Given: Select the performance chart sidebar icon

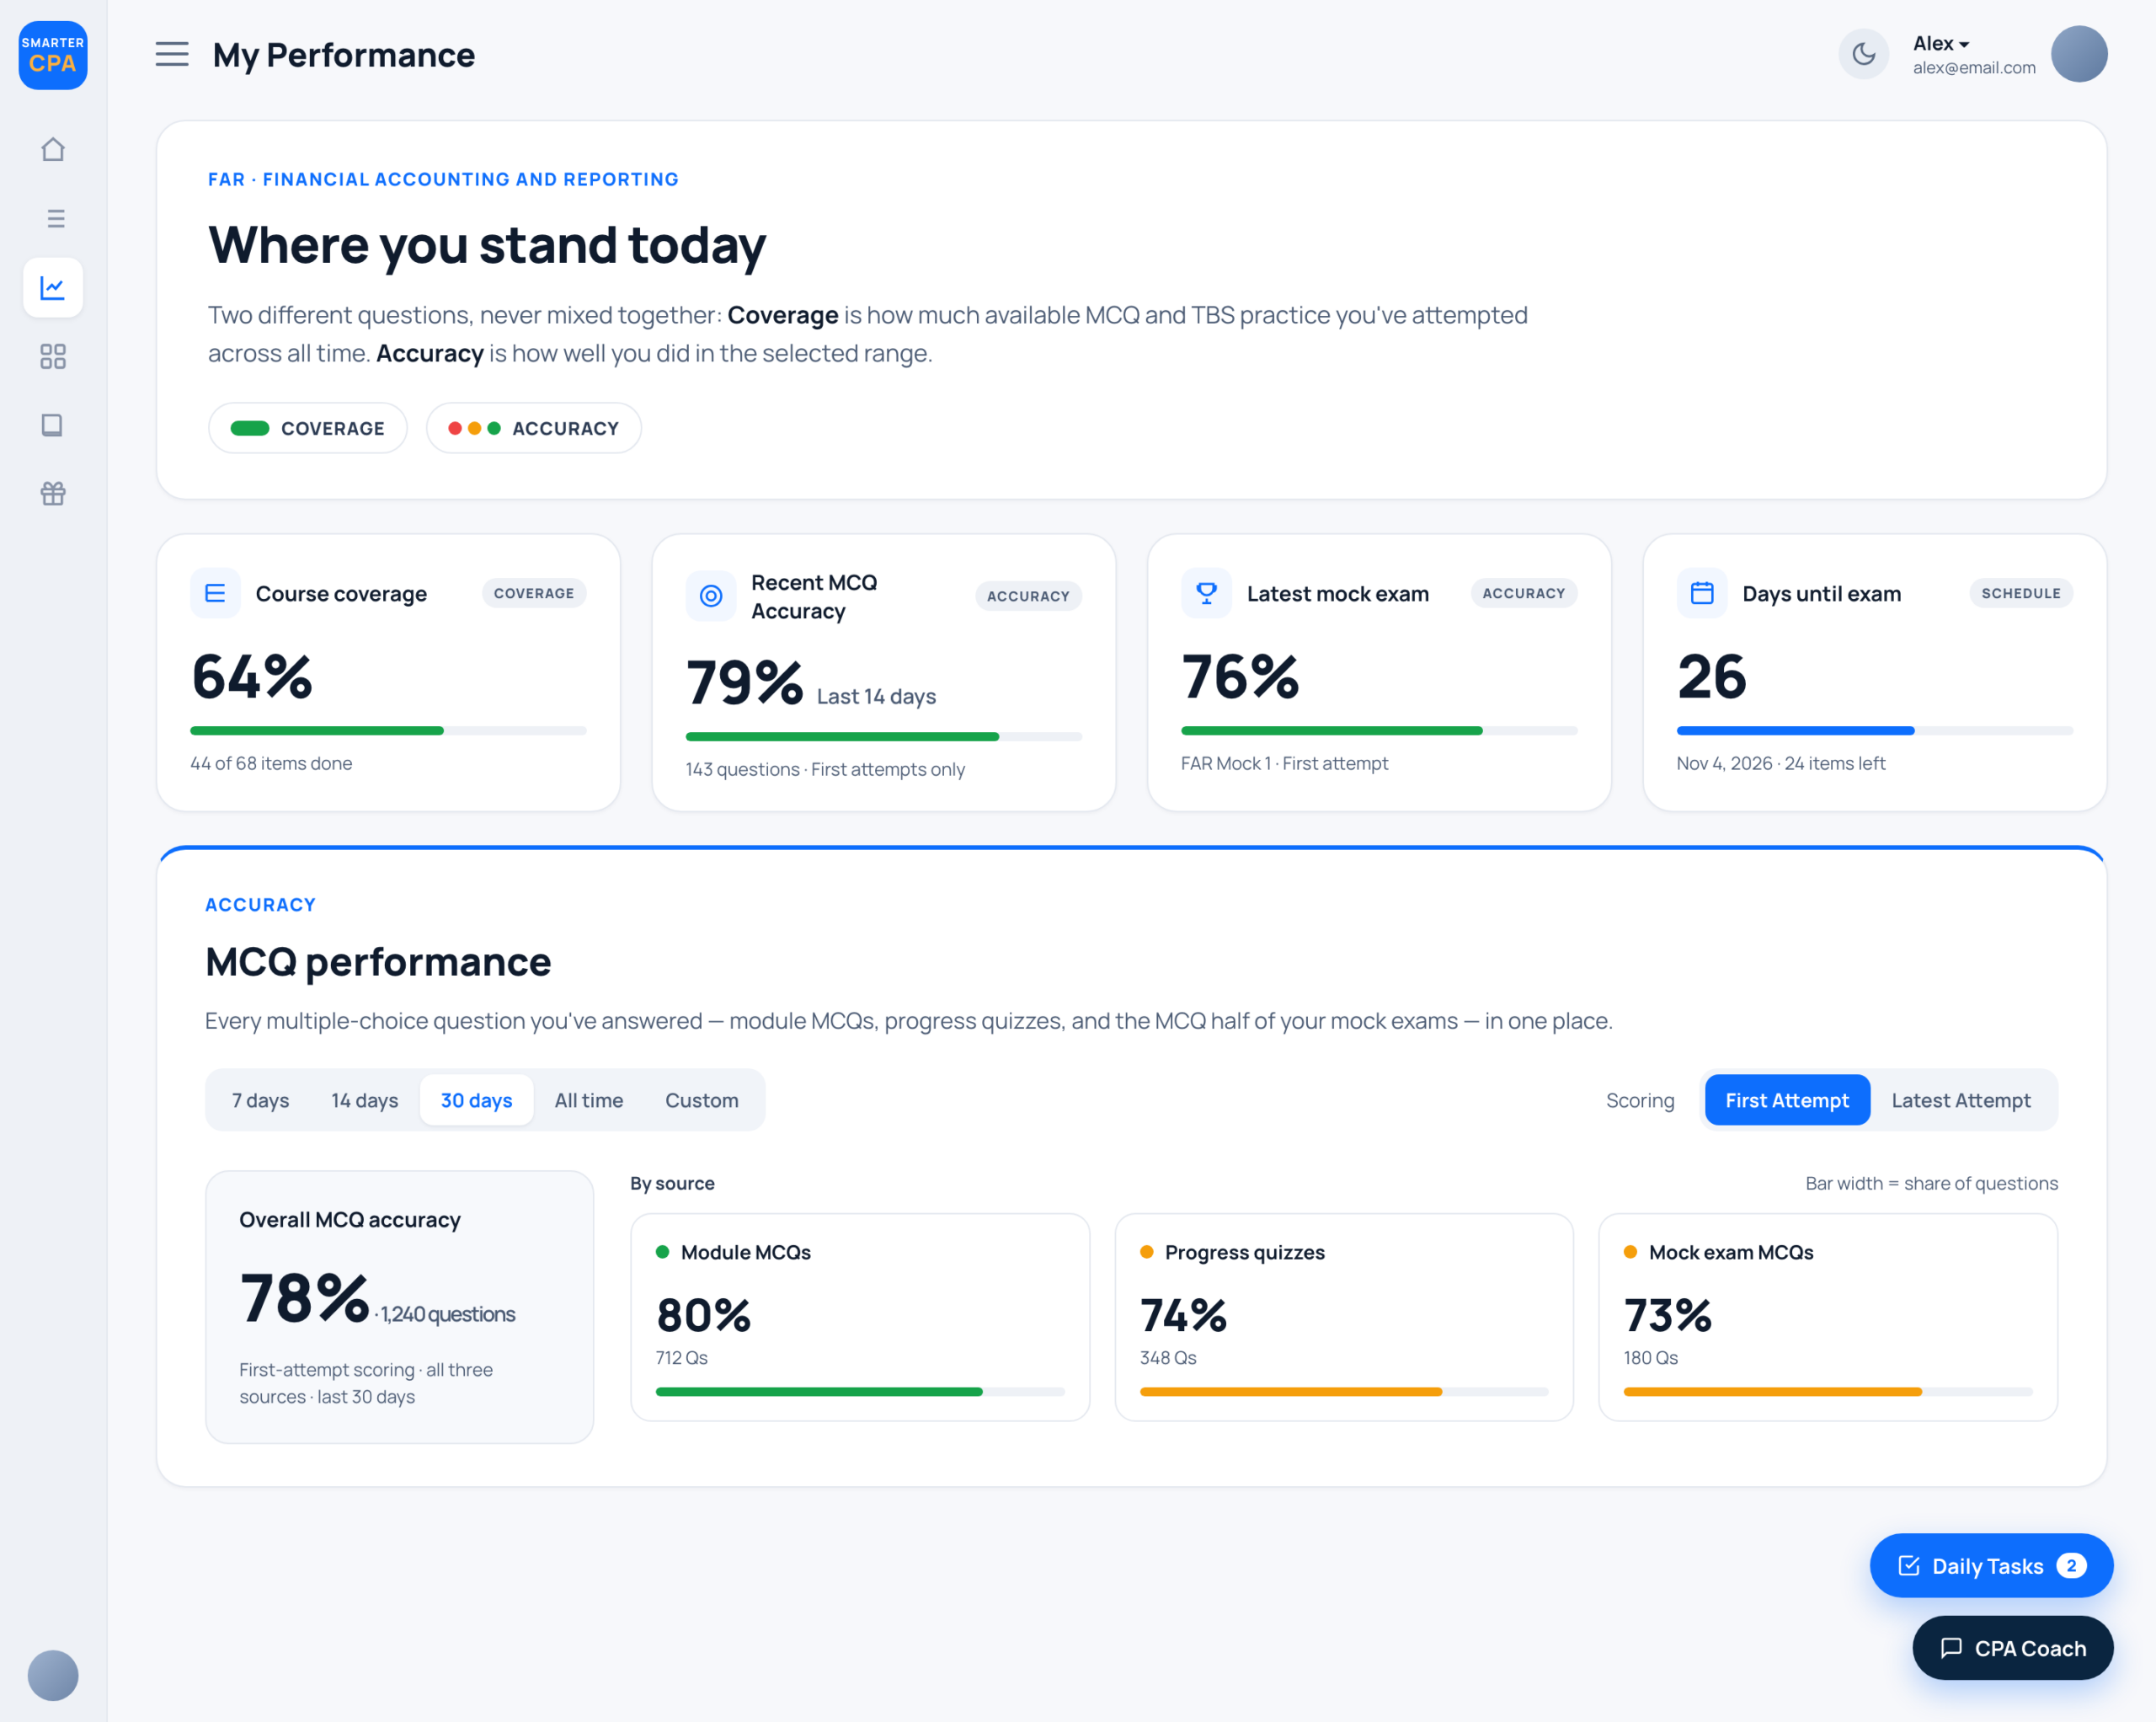Looking at the screenshot, I should click(x=53, y=287).
